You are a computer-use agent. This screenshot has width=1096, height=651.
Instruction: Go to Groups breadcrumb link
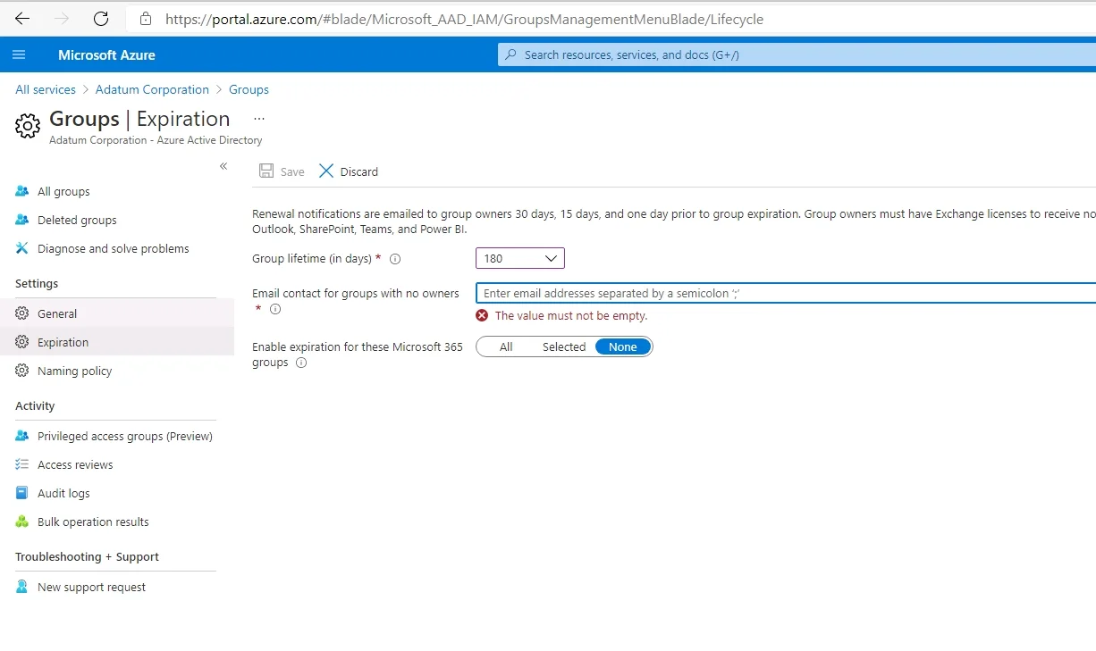point(249,89)
